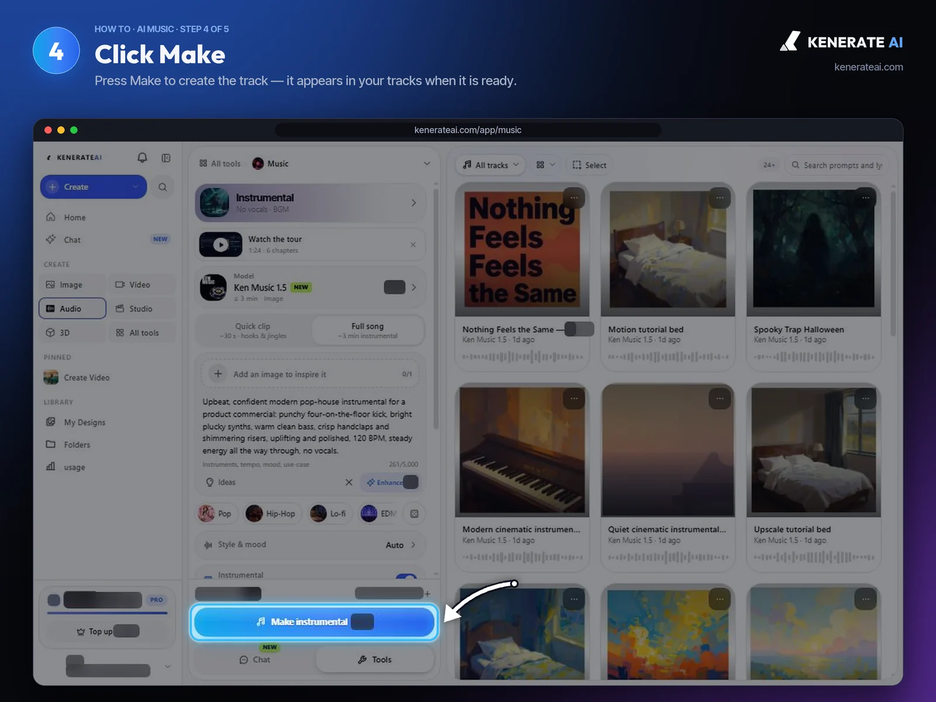
Task: Open options menu for Upscale tutorial bed
Action: pos(865,398)
